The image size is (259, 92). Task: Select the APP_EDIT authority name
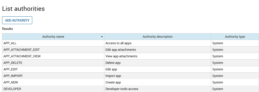click(x=11, y=69)
